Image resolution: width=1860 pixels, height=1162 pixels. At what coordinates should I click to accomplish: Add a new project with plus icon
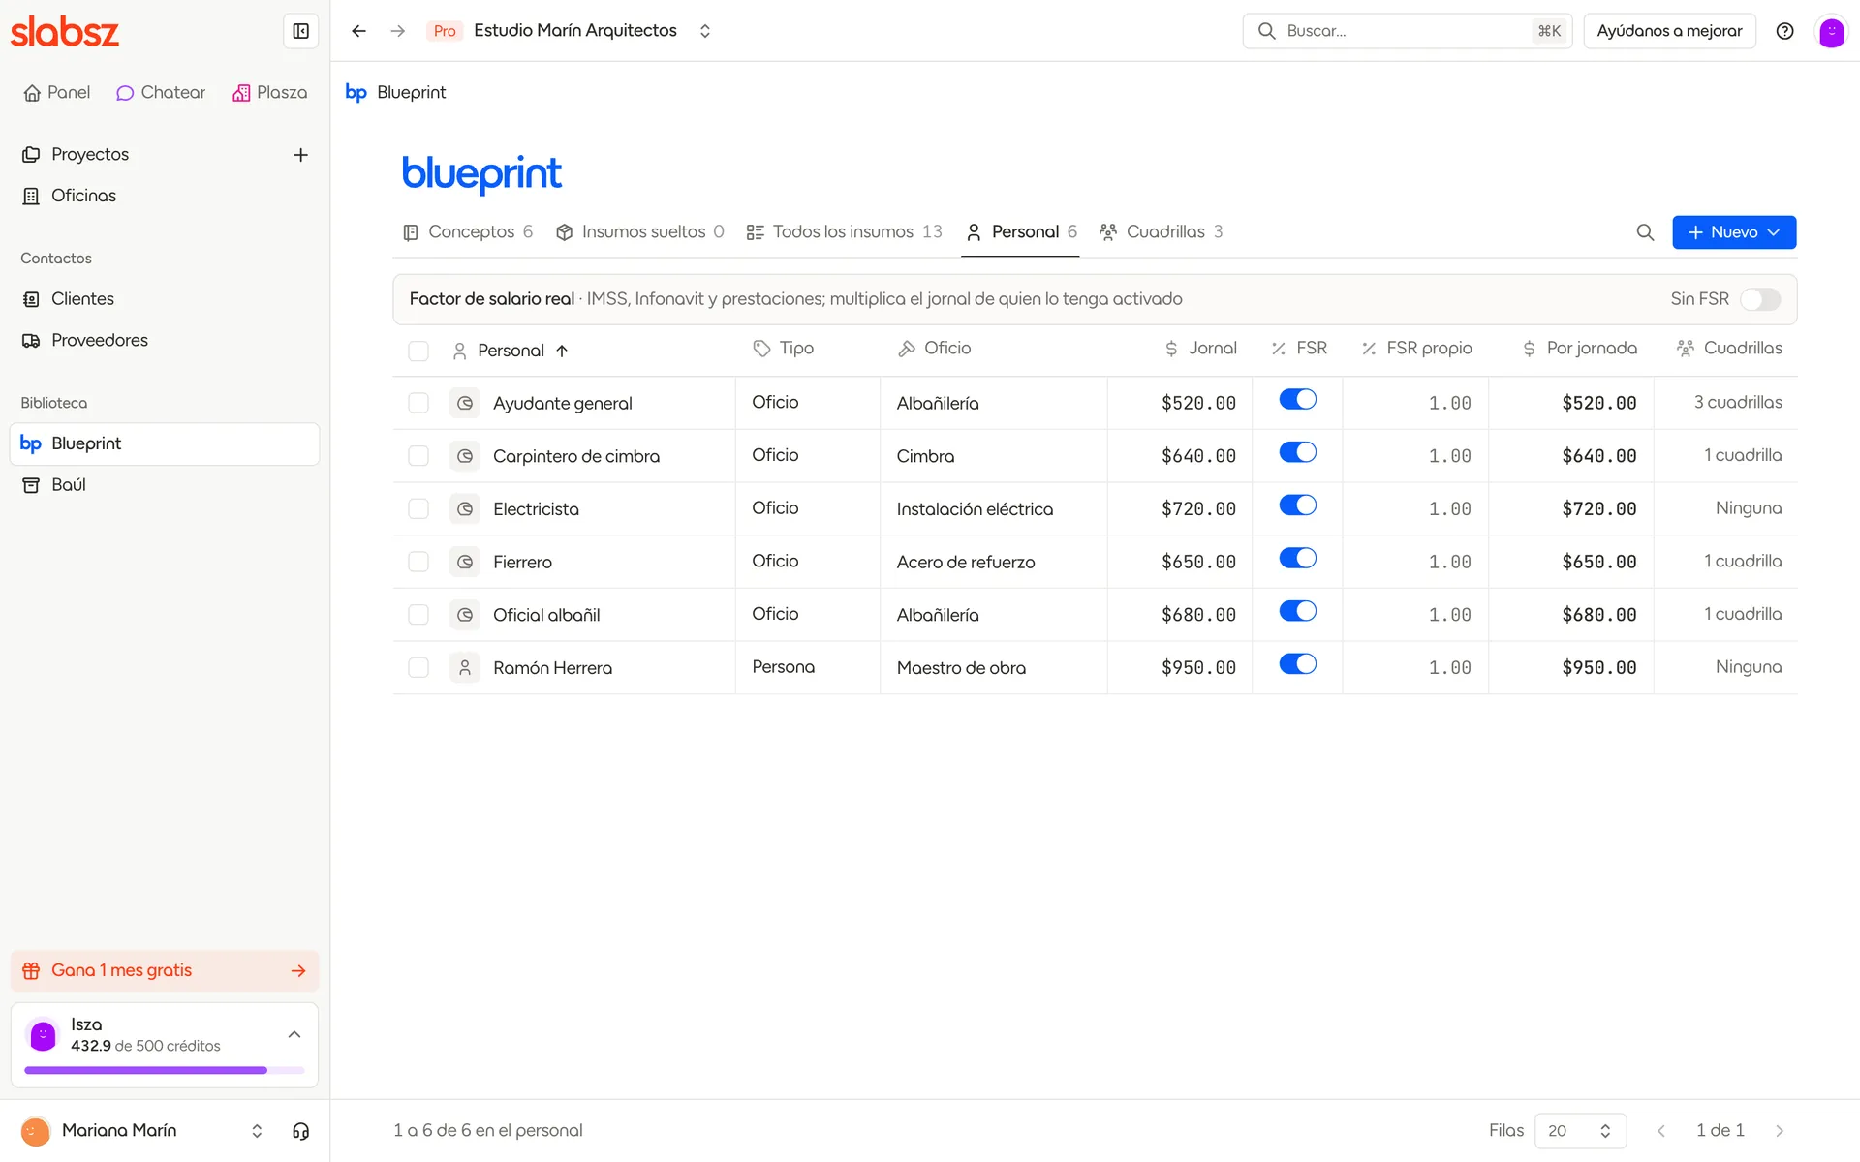pos(300,155)
